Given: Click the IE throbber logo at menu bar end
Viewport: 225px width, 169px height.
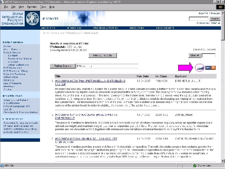Looking at the screenshot, I should 220,7.
